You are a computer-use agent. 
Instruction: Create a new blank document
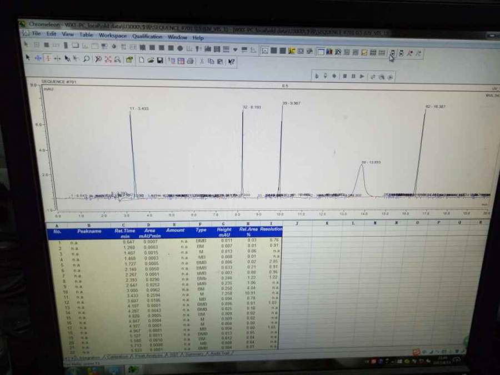pos(141,60)
